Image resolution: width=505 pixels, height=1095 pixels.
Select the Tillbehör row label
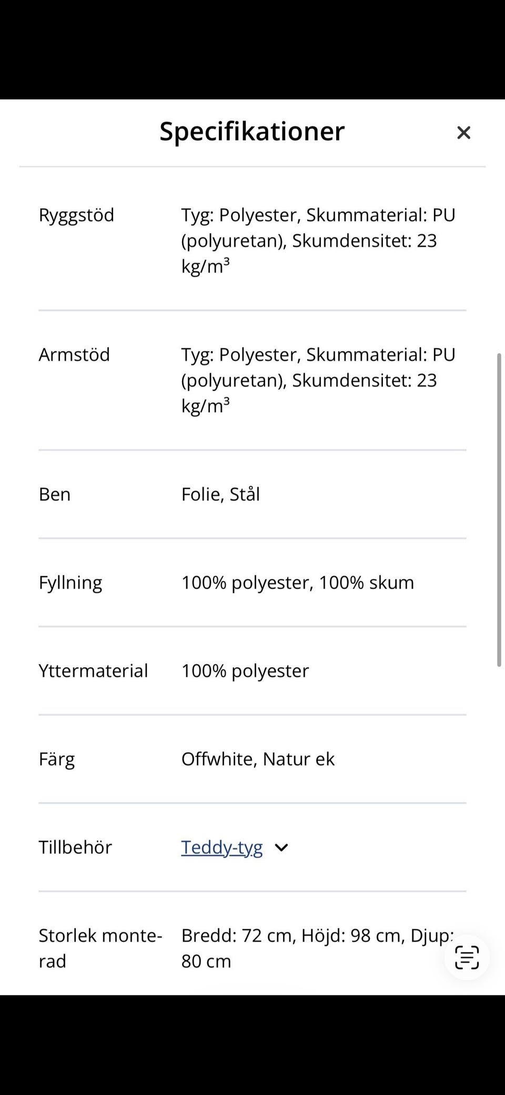pyautogui.click(x=75, y=847)
